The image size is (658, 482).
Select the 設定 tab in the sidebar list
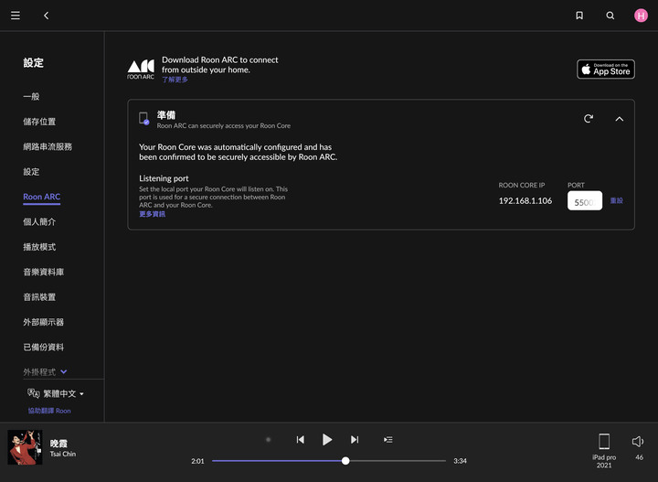pyautogui.click(x=31, y=172)
